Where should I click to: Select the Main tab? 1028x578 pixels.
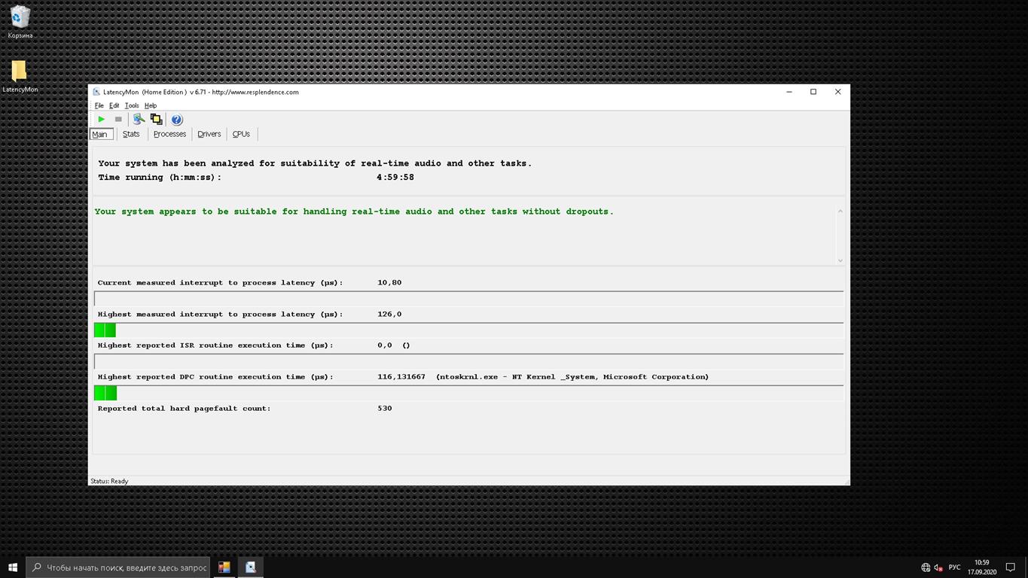(101, 134)
